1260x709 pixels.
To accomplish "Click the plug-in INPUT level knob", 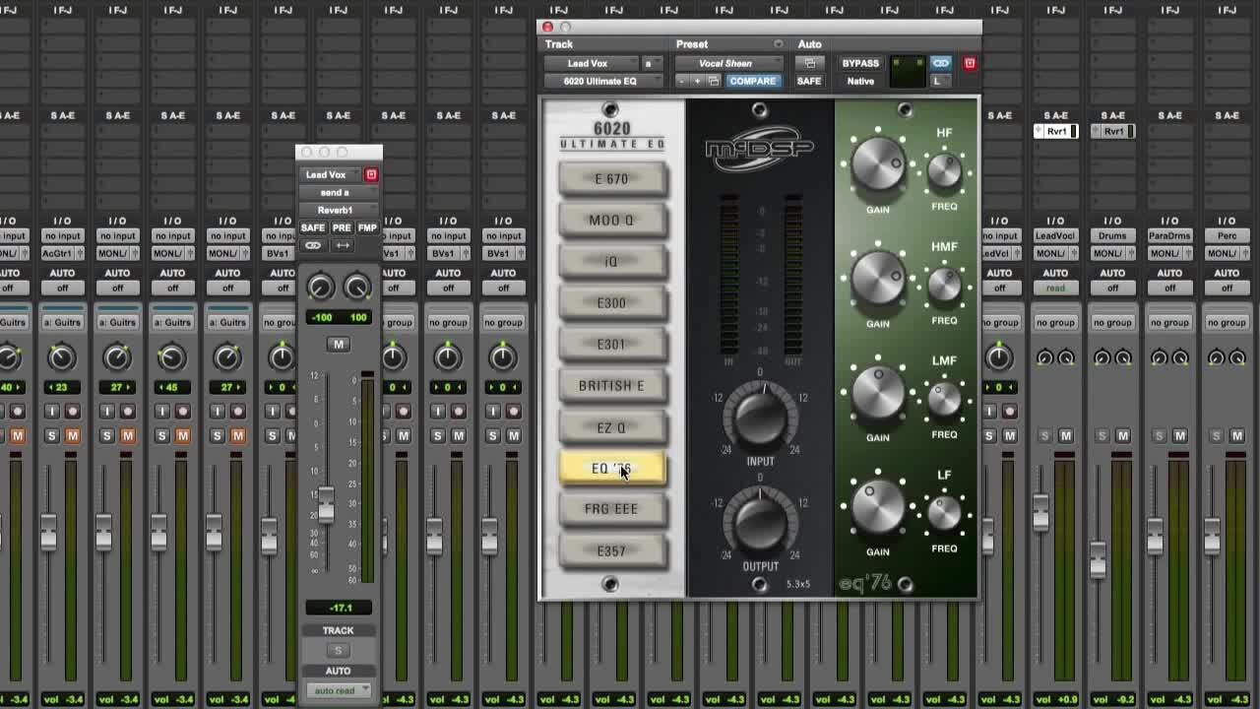I will click(760, 418).
